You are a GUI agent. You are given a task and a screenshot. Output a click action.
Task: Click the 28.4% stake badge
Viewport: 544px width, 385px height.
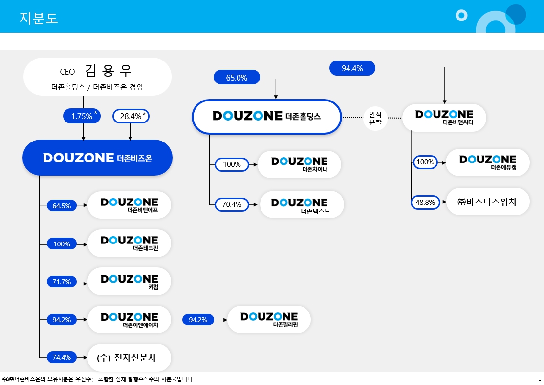pyautogui.click(x=131, y=116)
